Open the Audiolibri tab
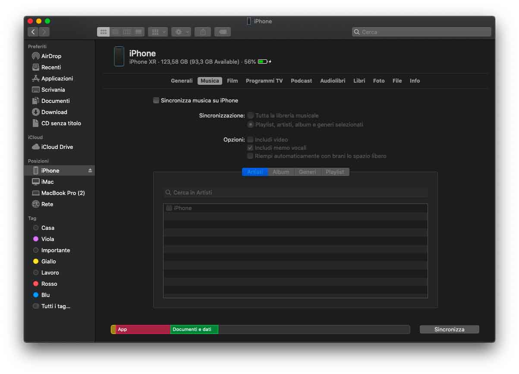 (x=333, y=81)
